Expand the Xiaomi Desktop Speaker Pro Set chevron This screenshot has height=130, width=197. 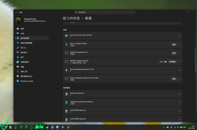[x=179, y=70]
